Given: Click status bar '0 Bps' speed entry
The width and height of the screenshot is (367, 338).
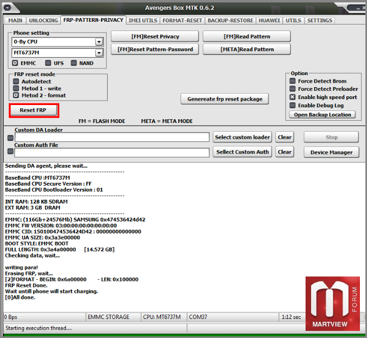Looking at the screenshot, I should [45, 317].
